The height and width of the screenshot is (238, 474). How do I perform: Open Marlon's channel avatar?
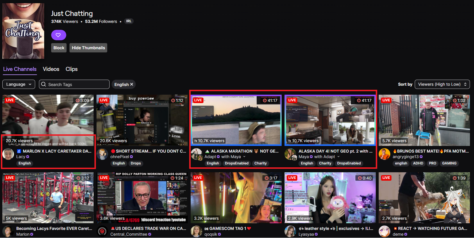tap(8, 231)
